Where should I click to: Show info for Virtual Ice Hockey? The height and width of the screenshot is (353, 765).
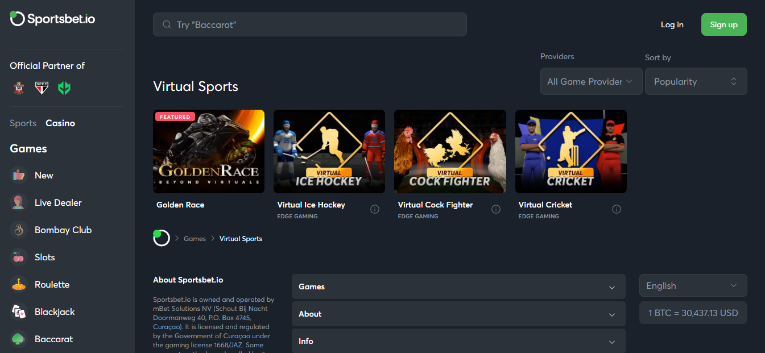pos(375,209)
